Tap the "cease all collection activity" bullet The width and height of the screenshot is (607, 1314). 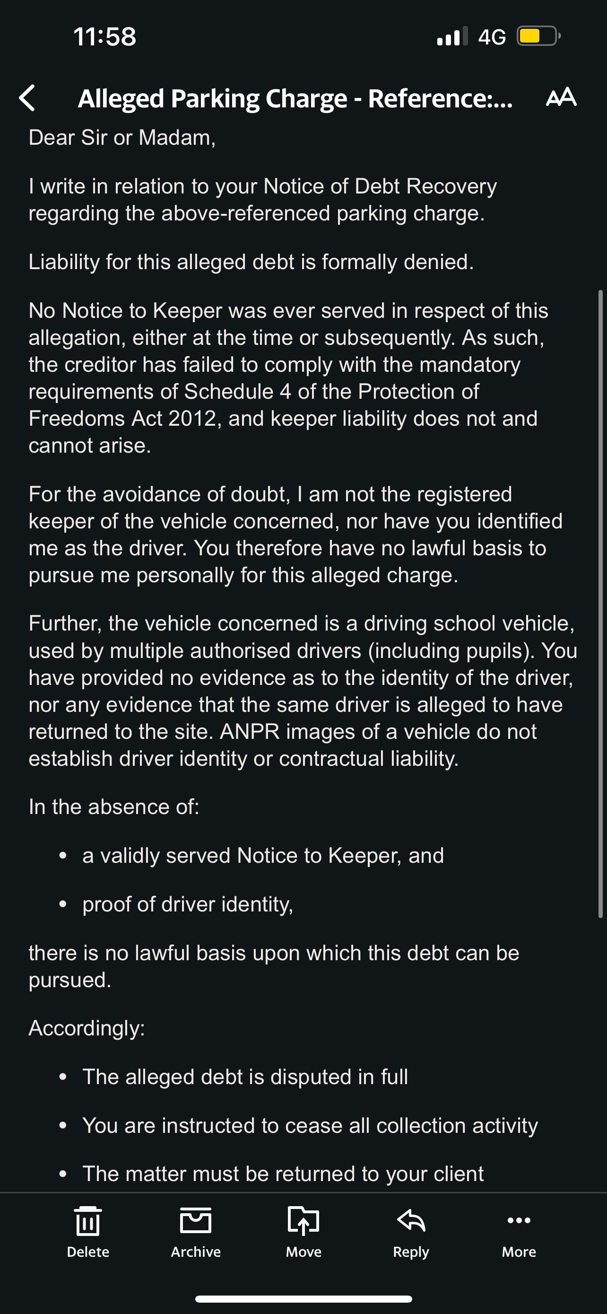tap(310, 1125)
